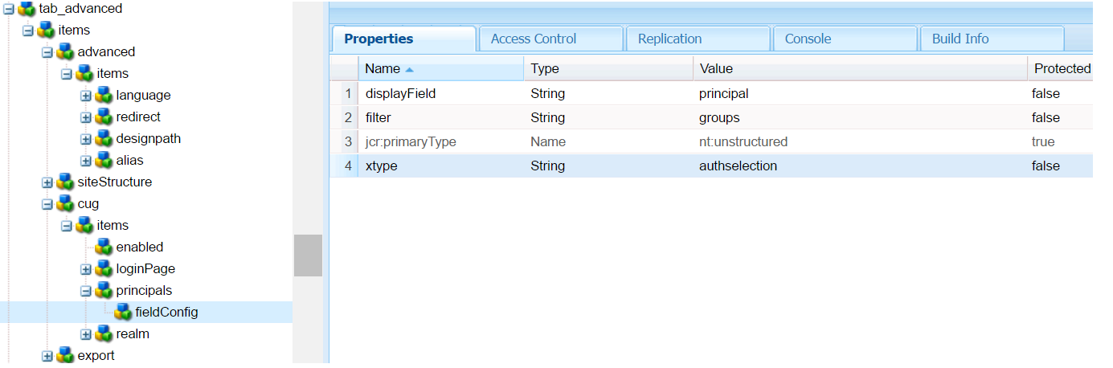
Task: Expand the language node
Action: (x=86, y=95)
